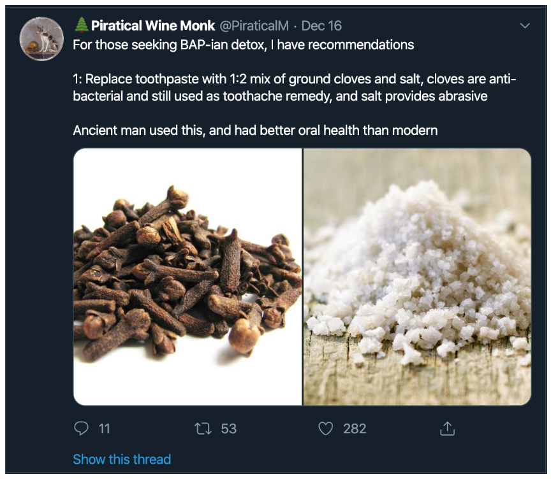Open the cloves photo on the left
The height and width of the screenshot is (479, 551).
[x=187, y=277]
